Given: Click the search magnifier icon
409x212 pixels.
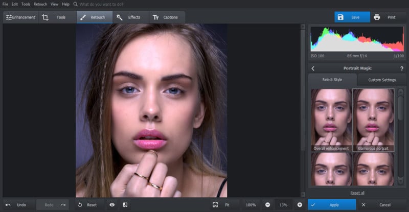Looking at the screenshot, I should point(75,4).
